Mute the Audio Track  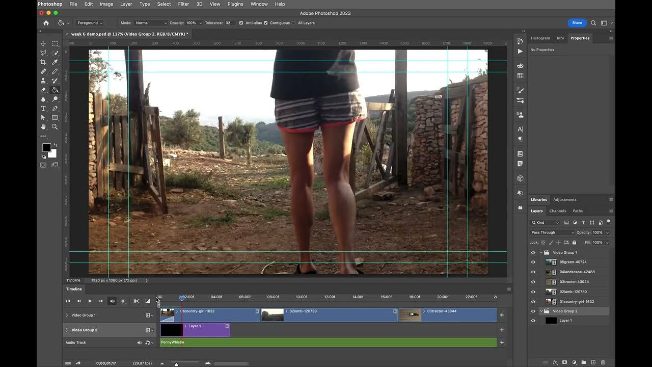pyautogui.click(x=139, y=343)
